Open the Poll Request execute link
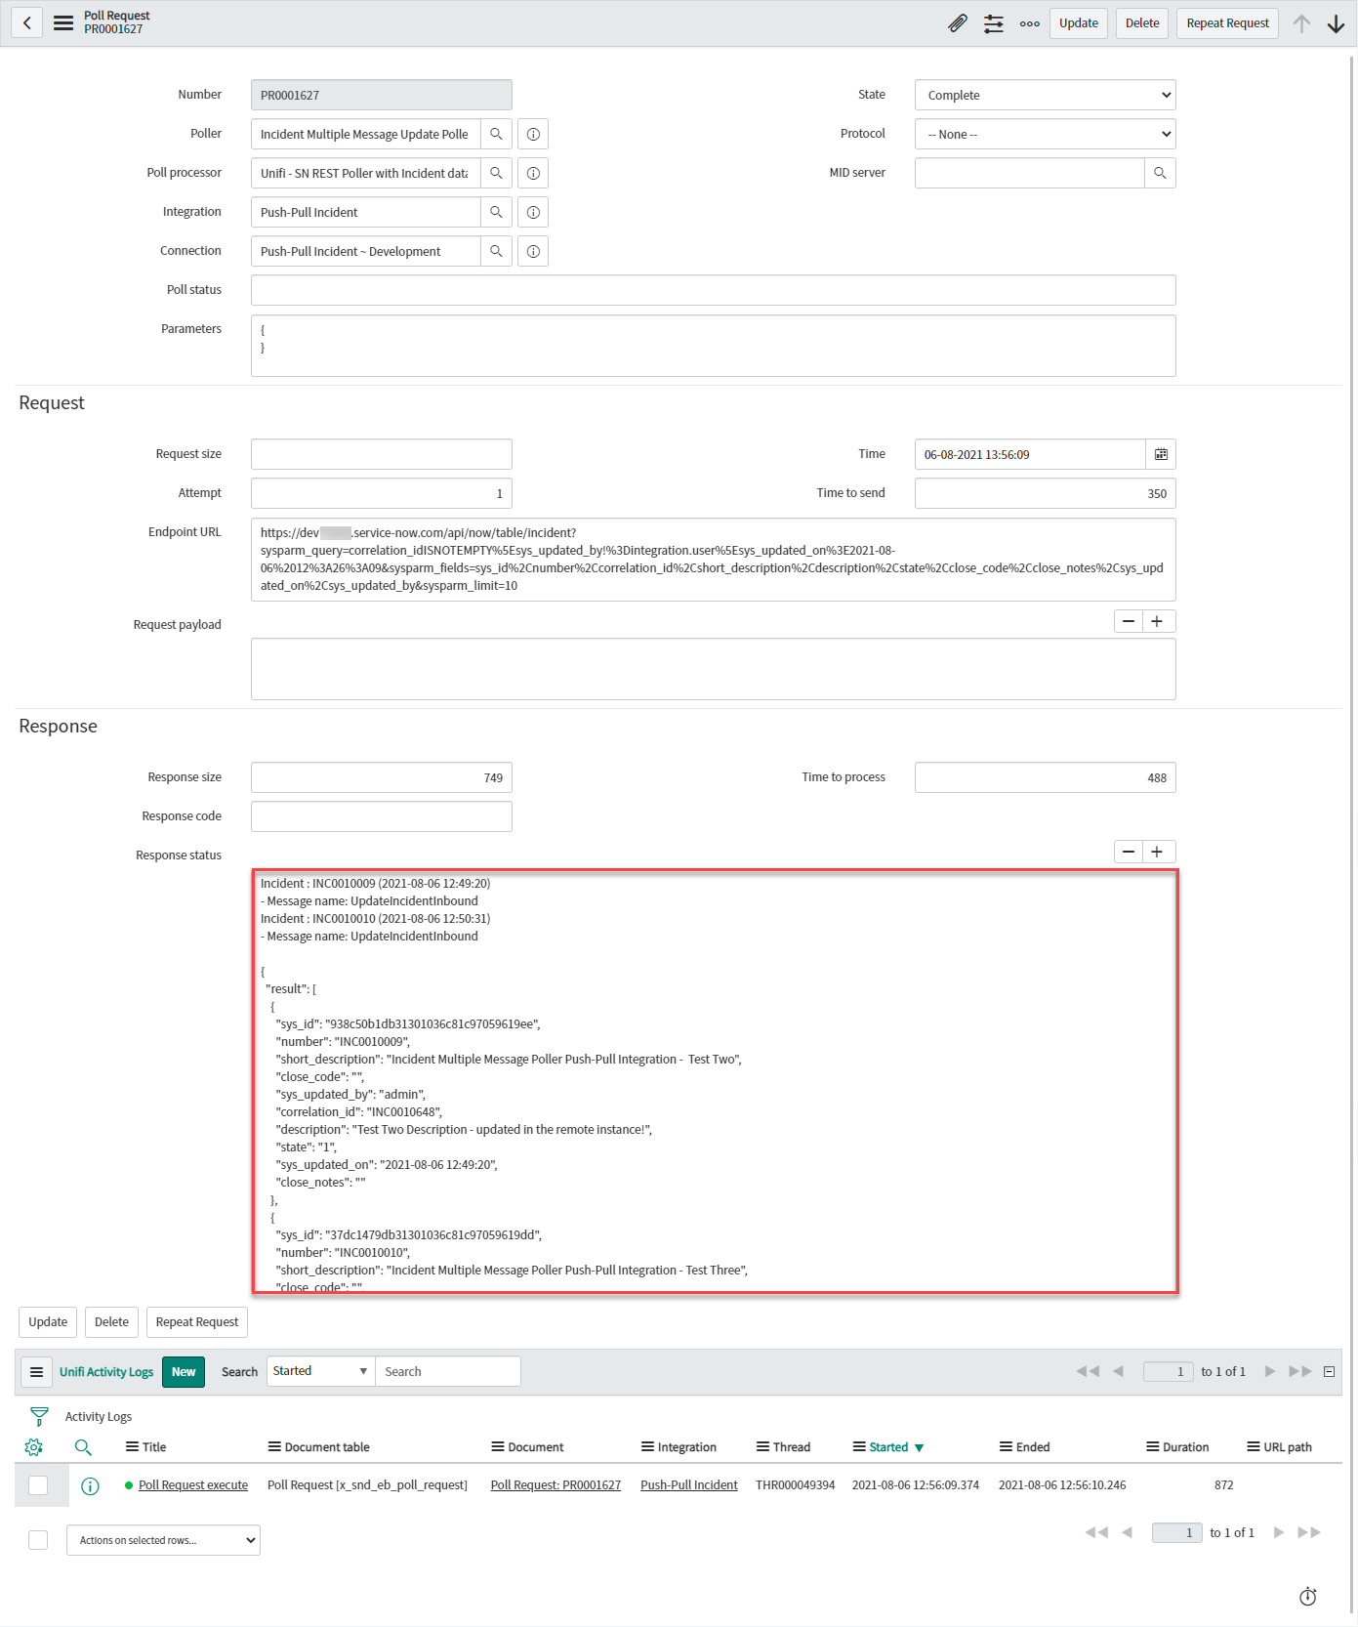Image resolution: width=1358 pixels, height=1627 pixels. [193, 1485]
